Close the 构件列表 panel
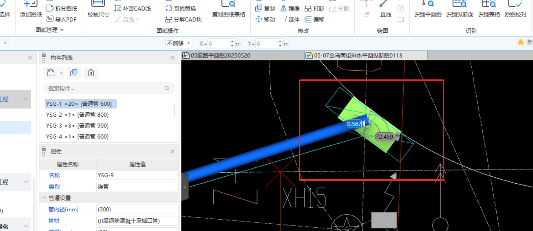Viewport: 533px width, 231px height. tap(172, 58)
